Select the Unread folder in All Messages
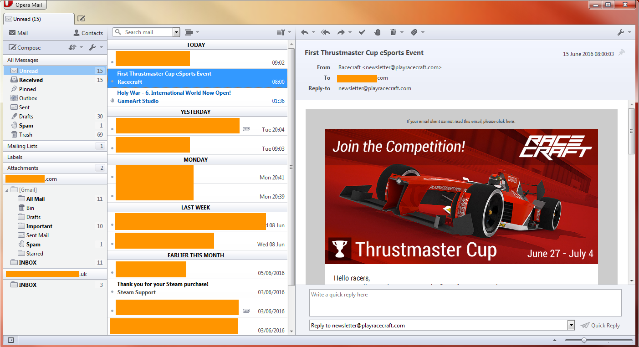Image resolution: width=639 pixels, height=347 pixels. [55, 71]
